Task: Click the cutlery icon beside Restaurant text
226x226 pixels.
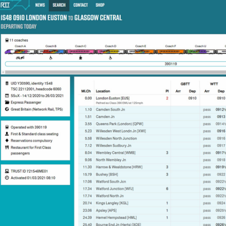Action: [x=7, y=147]
